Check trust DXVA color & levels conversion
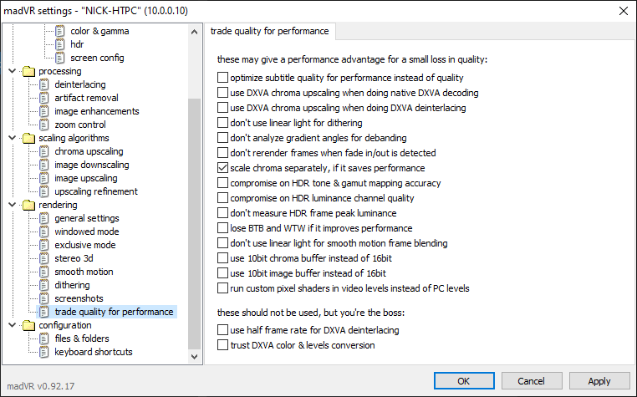Screen dimensions: 637x397 [222, 344]
